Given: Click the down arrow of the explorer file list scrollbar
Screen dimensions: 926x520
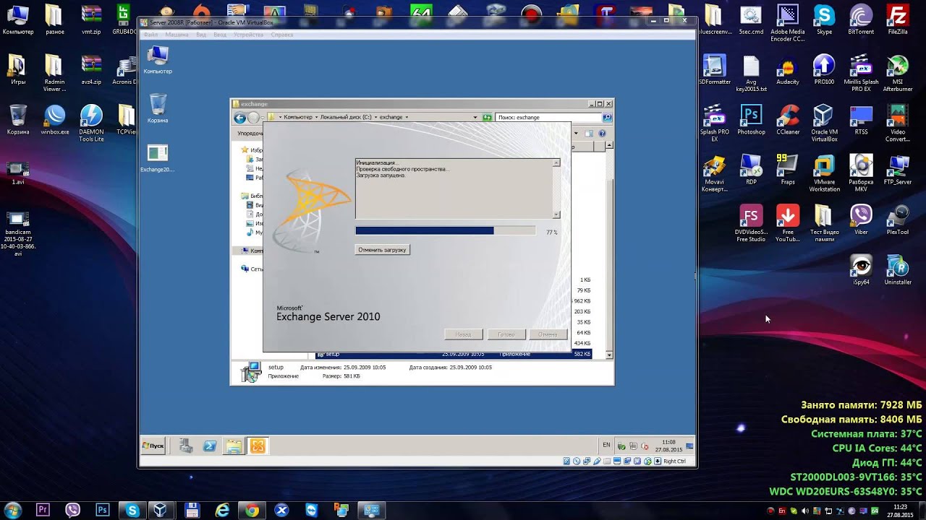Looking at the screenshot, I should [609, 355].
